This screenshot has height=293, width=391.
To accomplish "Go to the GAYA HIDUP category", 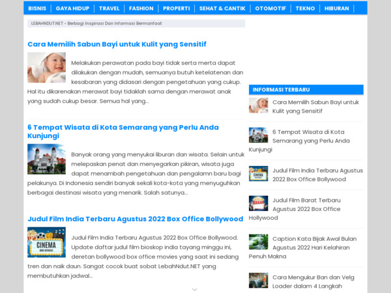I will [72, 8].
